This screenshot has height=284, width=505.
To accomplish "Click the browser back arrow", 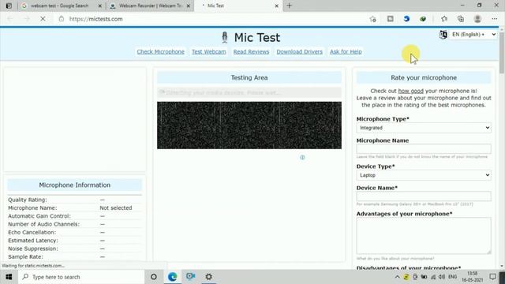I will click(x=10, y=19).
